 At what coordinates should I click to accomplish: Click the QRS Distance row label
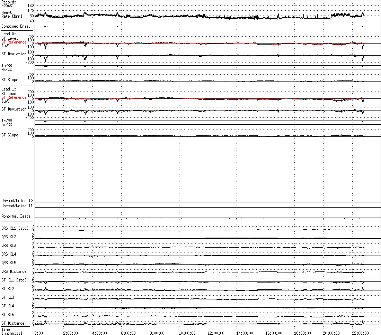14,271
